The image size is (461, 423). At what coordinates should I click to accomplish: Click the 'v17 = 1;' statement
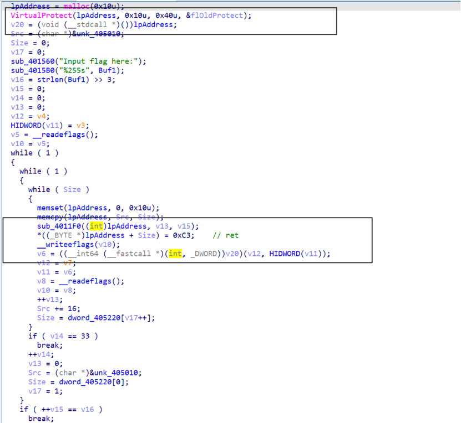[x=45, y=391]
